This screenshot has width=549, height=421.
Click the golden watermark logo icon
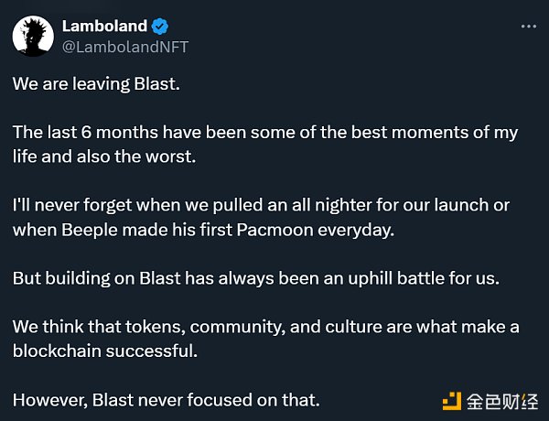pos(452,399)
